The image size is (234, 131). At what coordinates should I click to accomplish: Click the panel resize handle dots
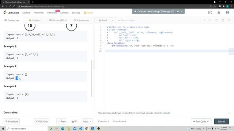94,64
